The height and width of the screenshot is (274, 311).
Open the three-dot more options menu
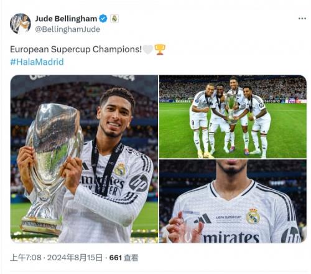(x=302, y=19)
